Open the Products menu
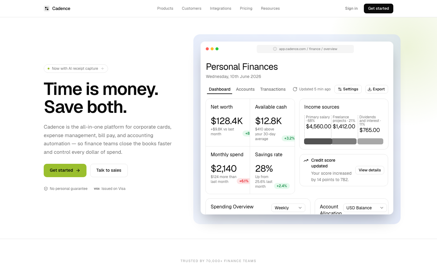437x273 pixels. pos(165,8)
